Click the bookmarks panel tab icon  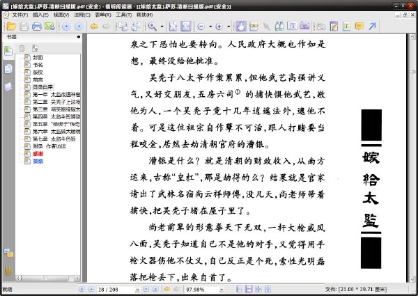click(8, 51)
